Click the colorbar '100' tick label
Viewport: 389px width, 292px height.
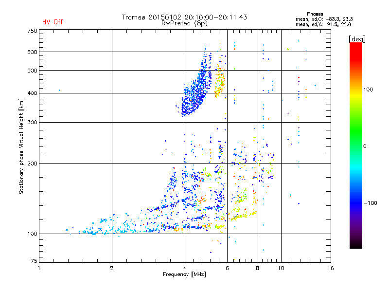(x=368, y=90)
